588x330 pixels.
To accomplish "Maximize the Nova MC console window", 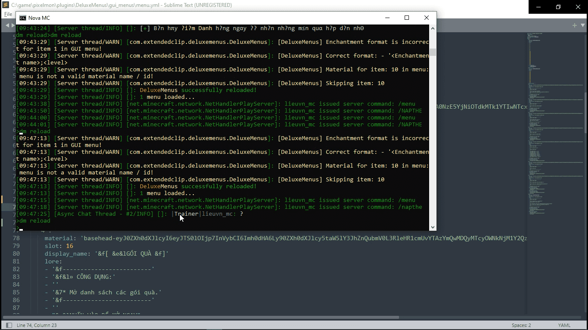I will [407, 18].
